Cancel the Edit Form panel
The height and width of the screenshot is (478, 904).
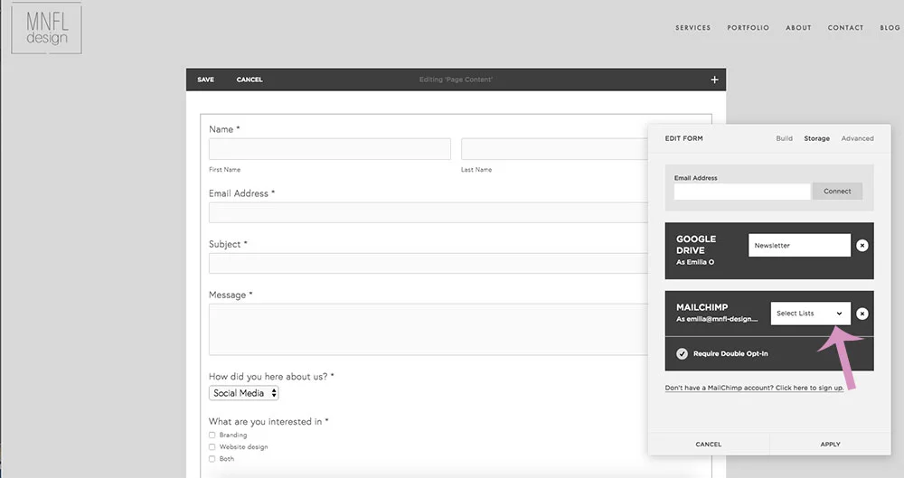pos(709,444)
